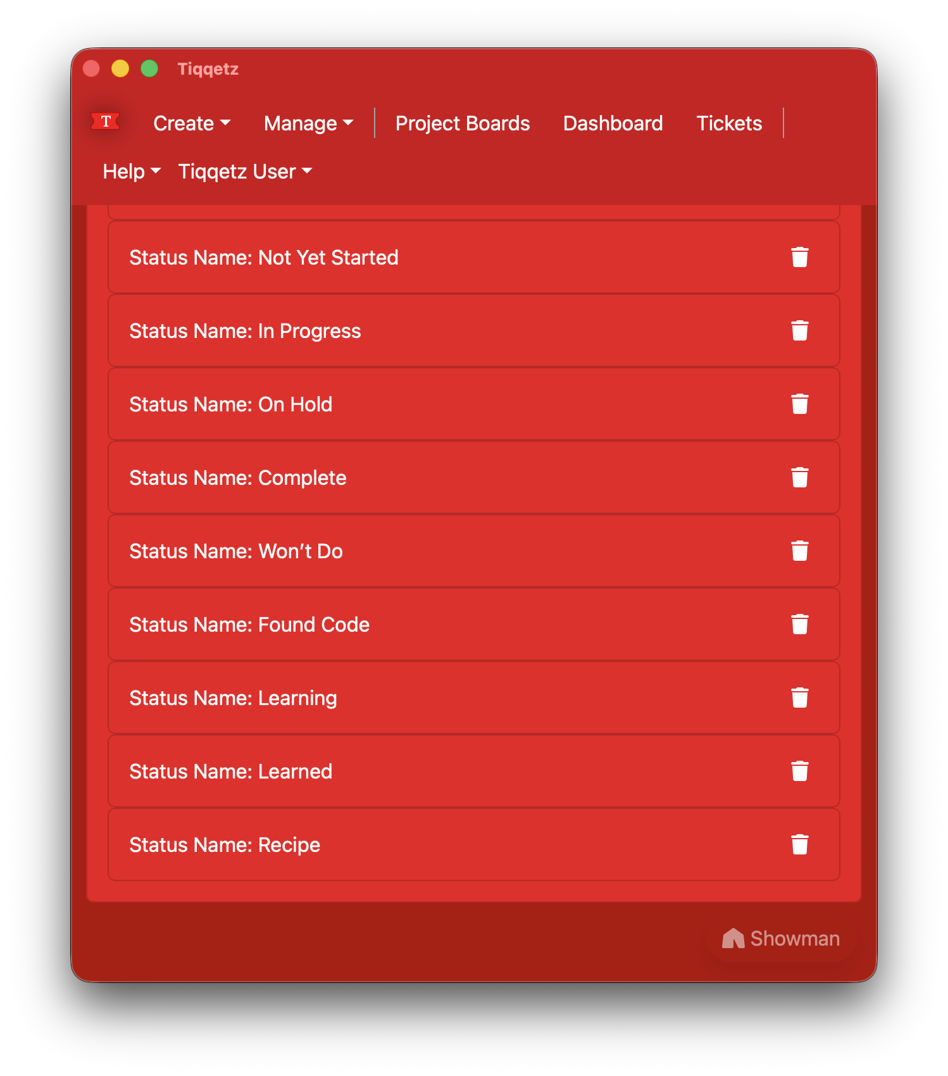Remove the Complete status via trash icon
This screenshot has width=948, height=1076.
799,477
